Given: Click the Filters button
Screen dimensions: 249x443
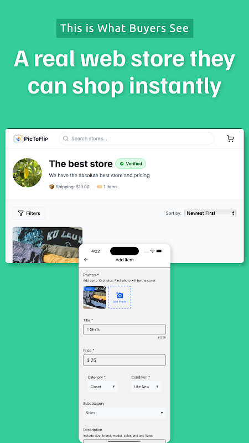Looking at the screenshot, I should coord(29,213).
